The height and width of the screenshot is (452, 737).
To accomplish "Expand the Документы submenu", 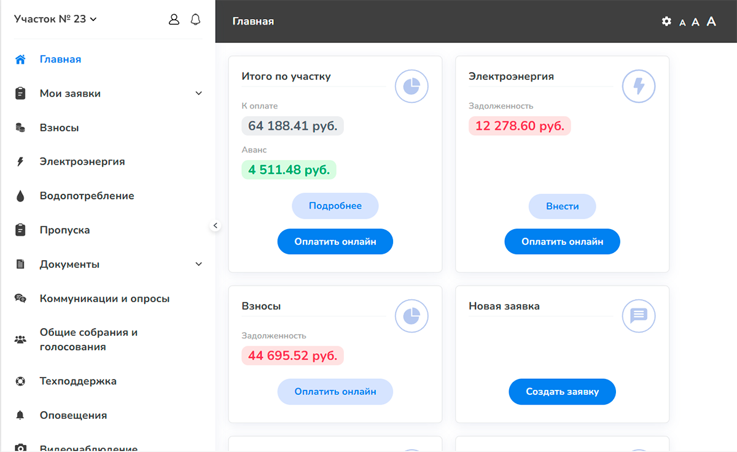I will pos(198,264).
